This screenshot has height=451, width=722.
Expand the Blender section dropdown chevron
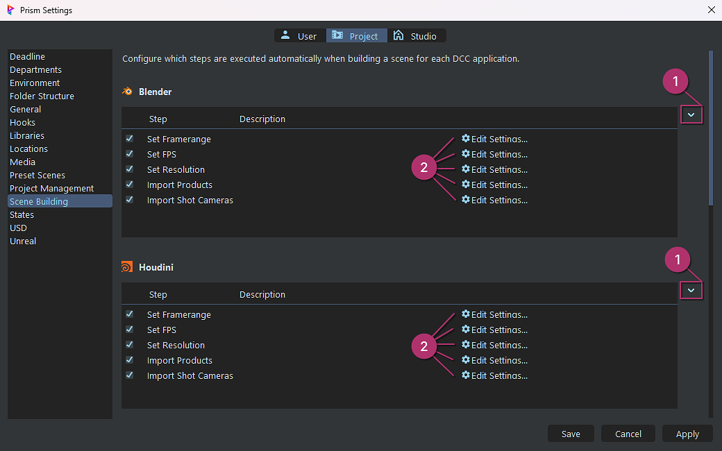tap(691, 115)
